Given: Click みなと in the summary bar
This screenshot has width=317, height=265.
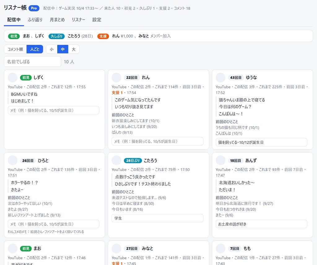Looking at the screenshot, I should click(144, 36).
